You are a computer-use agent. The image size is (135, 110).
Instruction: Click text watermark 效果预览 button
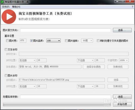coord(118,67)
